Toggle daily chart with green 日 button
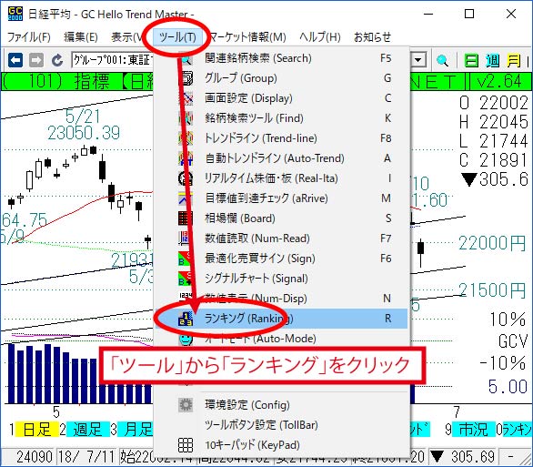 [x=472, y=61]
